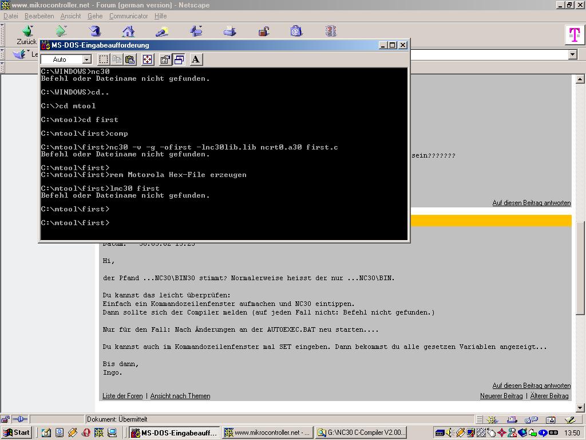Open Composer from the component bar
Viewport: 586px width, 440px height.
click(570, 420)
